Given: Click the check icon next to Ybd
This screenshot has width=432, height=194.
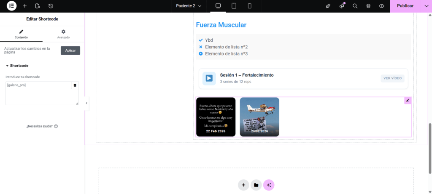Looking at the screenshot, I should point(200,40).
